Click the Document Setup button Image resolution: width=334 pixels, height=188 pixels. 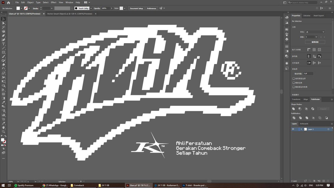pos(136,8)
